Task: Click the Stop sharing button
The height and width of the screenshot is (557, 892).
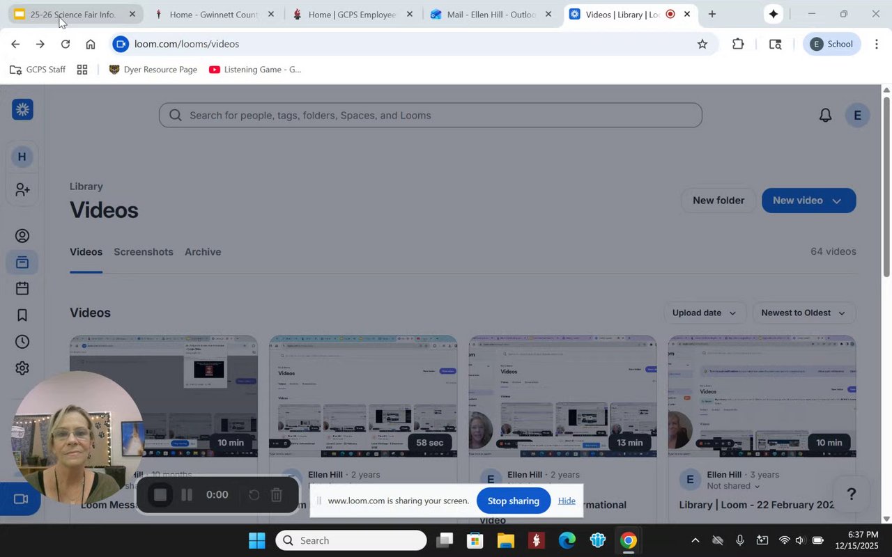Action: pyautogui.click(x=514, y=501)
